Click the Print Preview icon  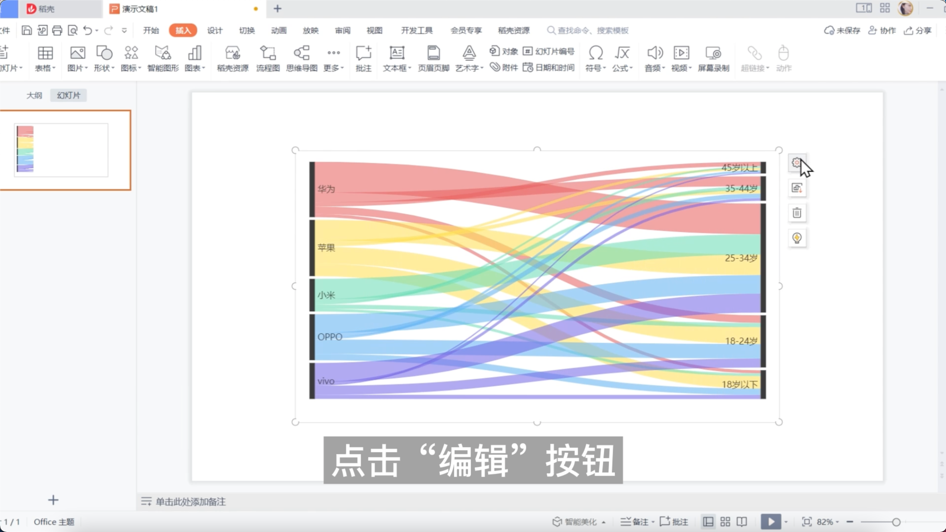click(x=73, y=30)
